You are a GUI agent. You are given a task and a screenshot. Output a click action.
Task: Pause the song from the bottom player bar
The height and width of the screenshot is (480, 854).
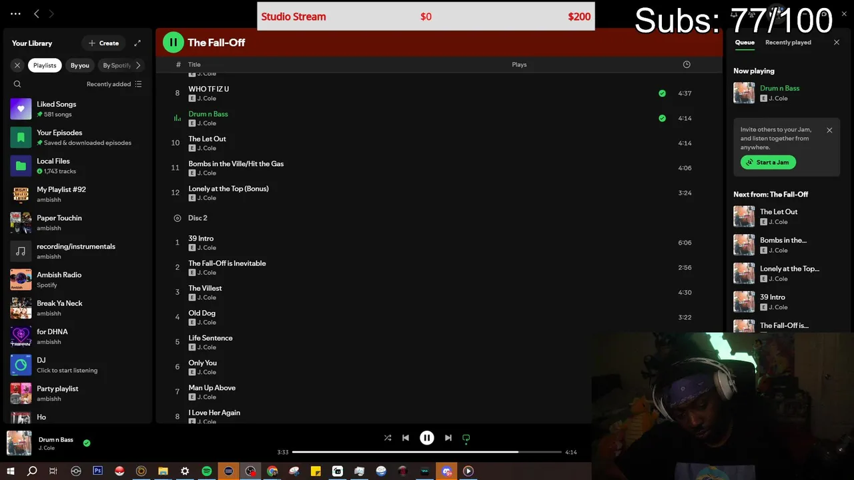tap(427, 438)
